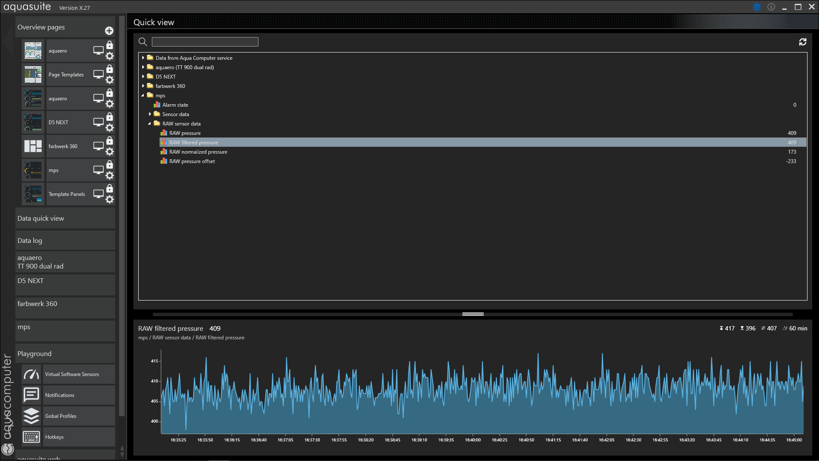The width and height of the screenshot is (819, 461).
Task: Open the Gobal Profiles entry
Action: [61, 416]
